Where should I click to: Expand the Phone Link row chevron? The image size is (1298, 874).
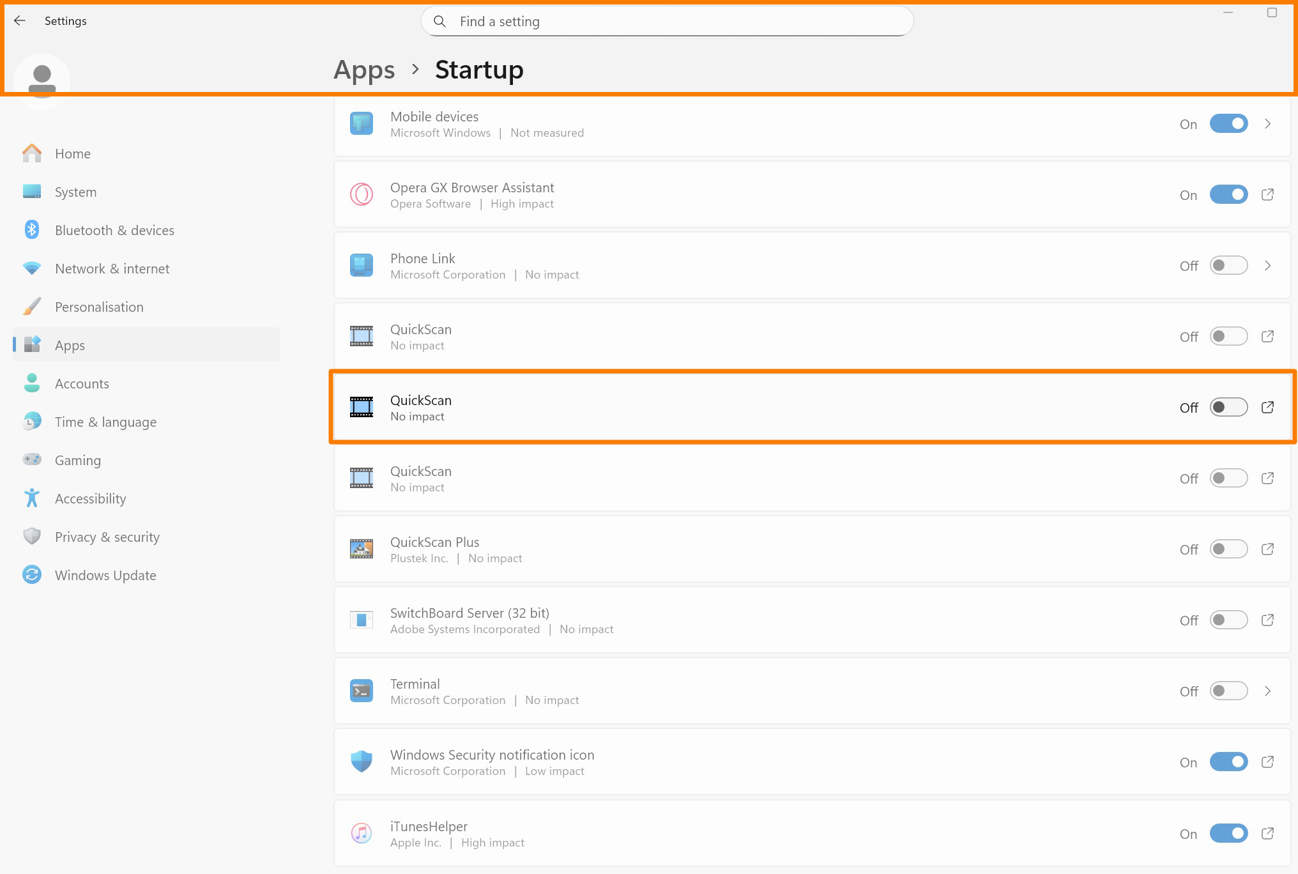tap(1268, 266)
